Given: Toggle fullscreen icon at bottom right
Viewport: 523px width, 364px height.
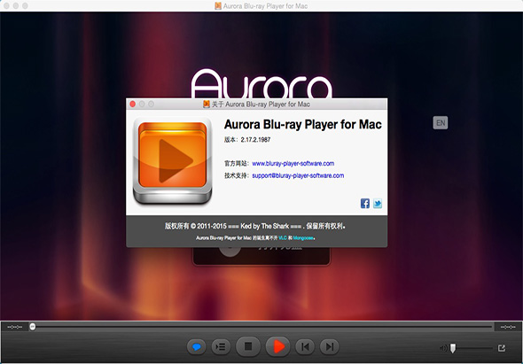Looking at the screenshot, I should 502,348.
